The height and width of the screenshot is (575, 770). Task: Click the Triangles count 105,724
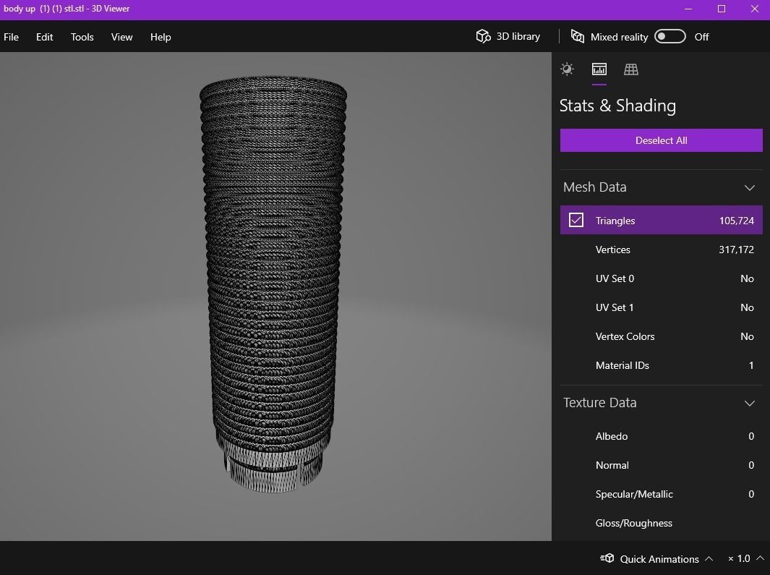click(x=736, y=221)
